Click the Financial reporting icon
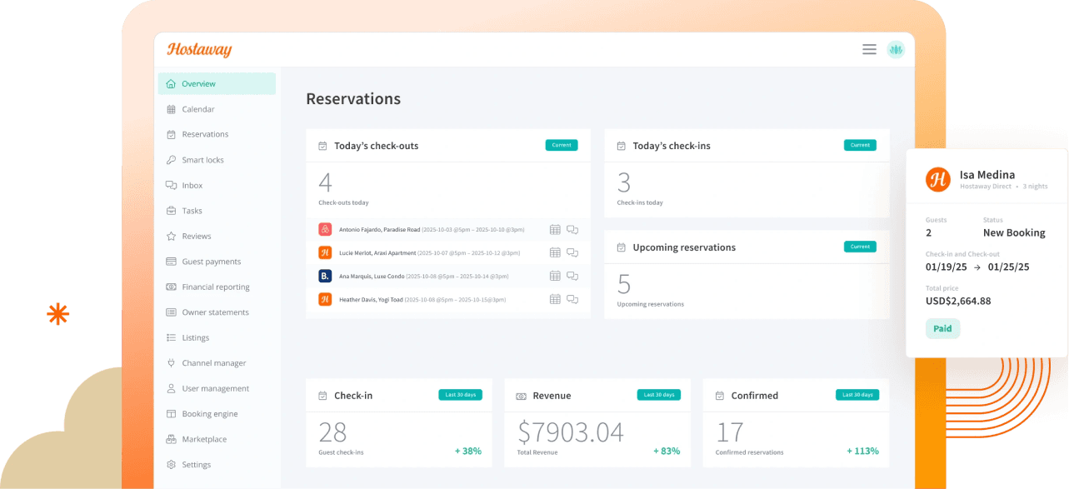This screenshot has width=1069, height=489. (x=171, y=287)
